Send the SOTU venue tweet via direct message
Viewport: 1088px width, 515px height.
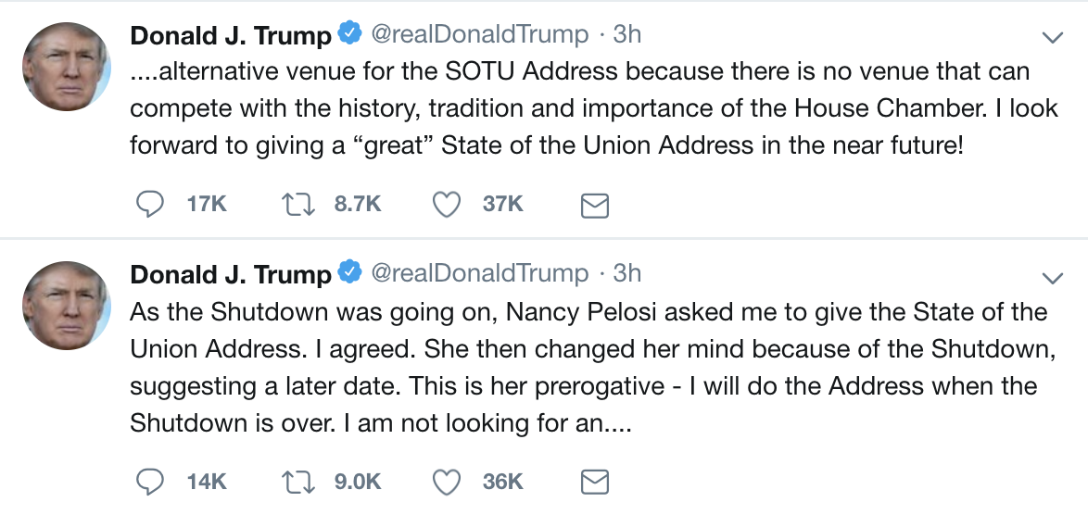(x=594, y=205)
